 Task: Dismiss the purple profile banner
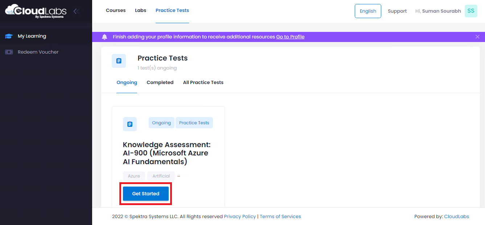[x=477, y=37]
